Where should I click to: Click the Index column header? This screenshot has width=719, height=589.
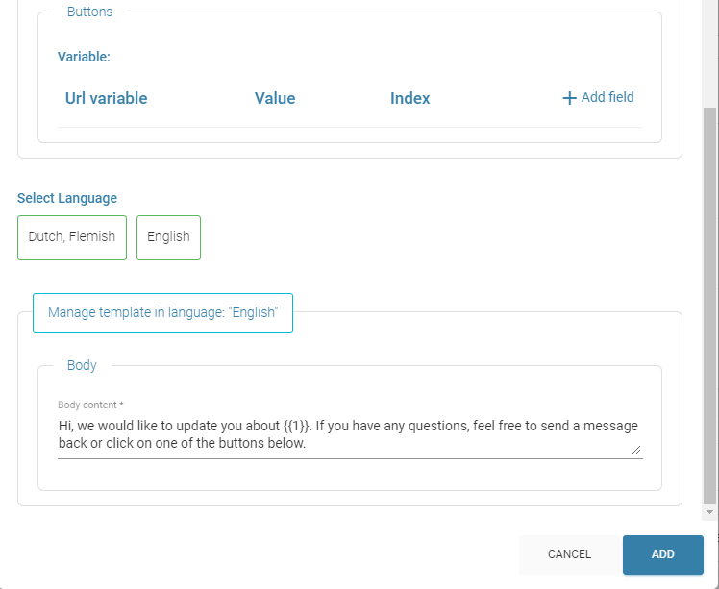click(409, 98)
